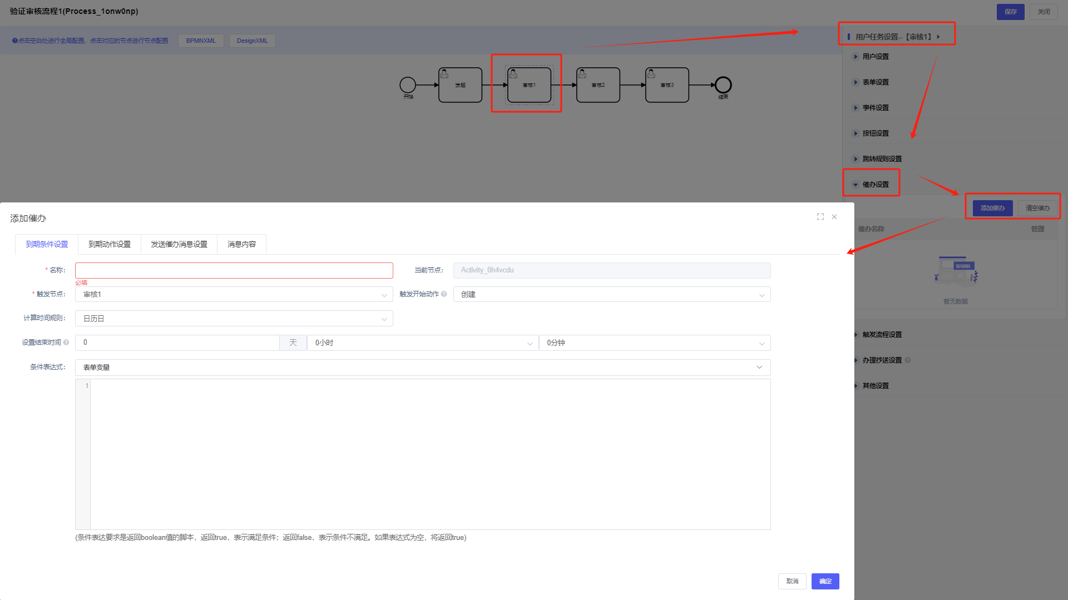Click the fullscreen icon of the dialog

820,217
